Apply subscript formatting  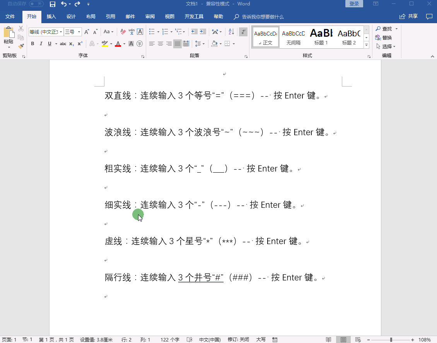point(71,44)
